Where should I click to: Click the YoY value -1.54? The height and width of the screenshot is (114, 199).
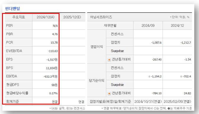click(x=187, y=60)
